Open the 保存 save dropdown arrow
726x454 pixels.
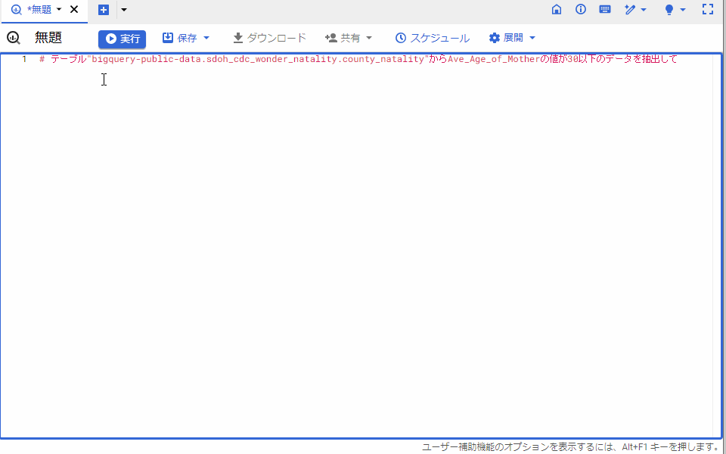coord(205,37)
